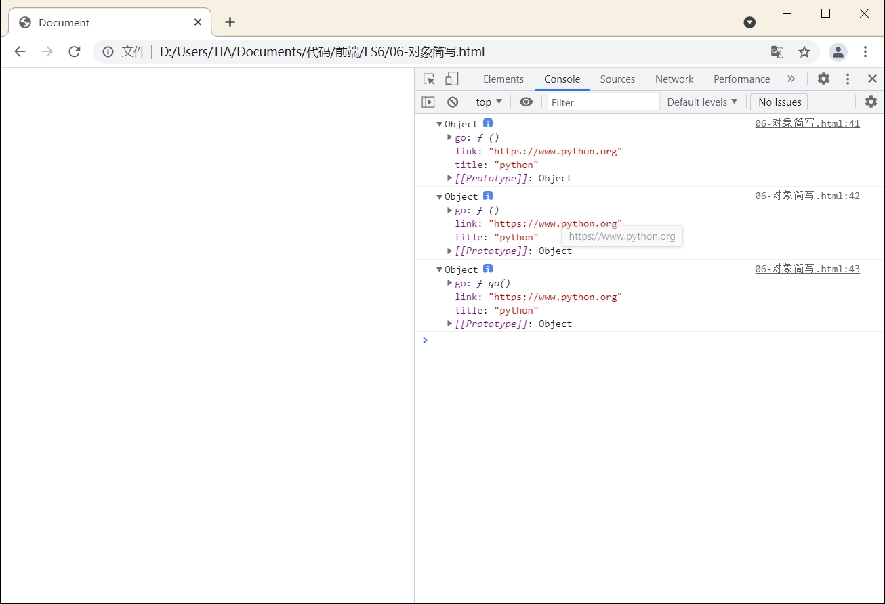
Task: Open DevTools three-dot customize menu
Action: 848,79
